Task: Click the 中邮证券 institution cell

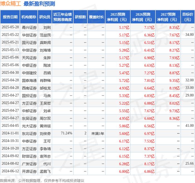Action: click(x=29, y=111)
